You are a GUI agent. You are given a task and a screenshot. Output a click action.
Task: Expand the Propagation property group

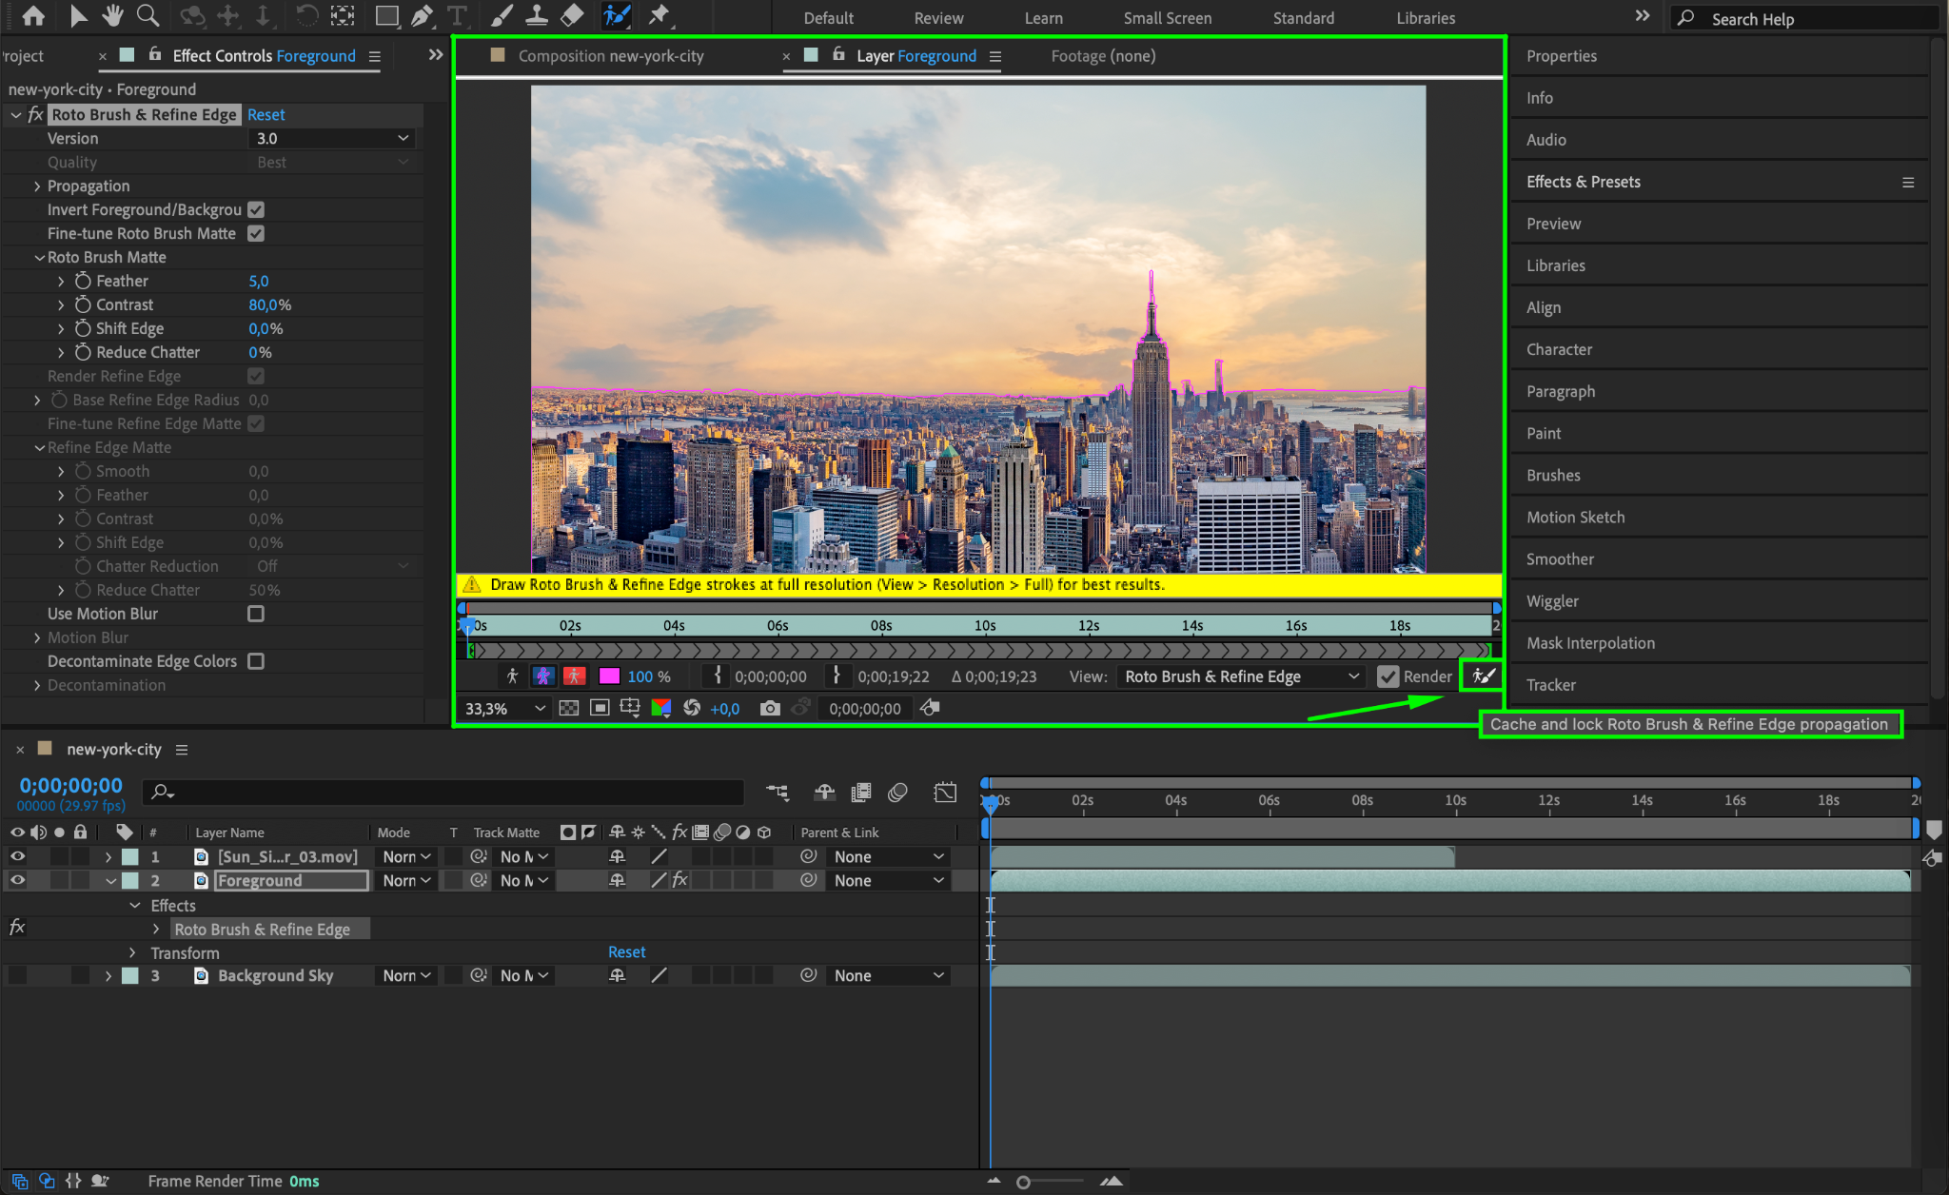pyautogui.click(x=37, y=186)
